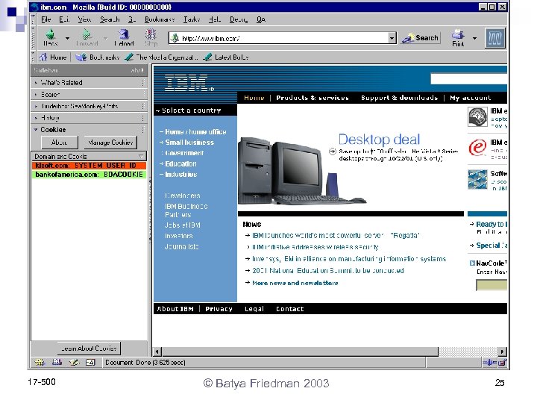Open the Debug menu
The height and width of the screenshot is (403, 537).
(239, 19)
